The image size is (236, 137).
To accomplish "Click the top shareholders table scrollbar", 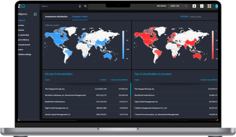I will [x=131, y=89].
